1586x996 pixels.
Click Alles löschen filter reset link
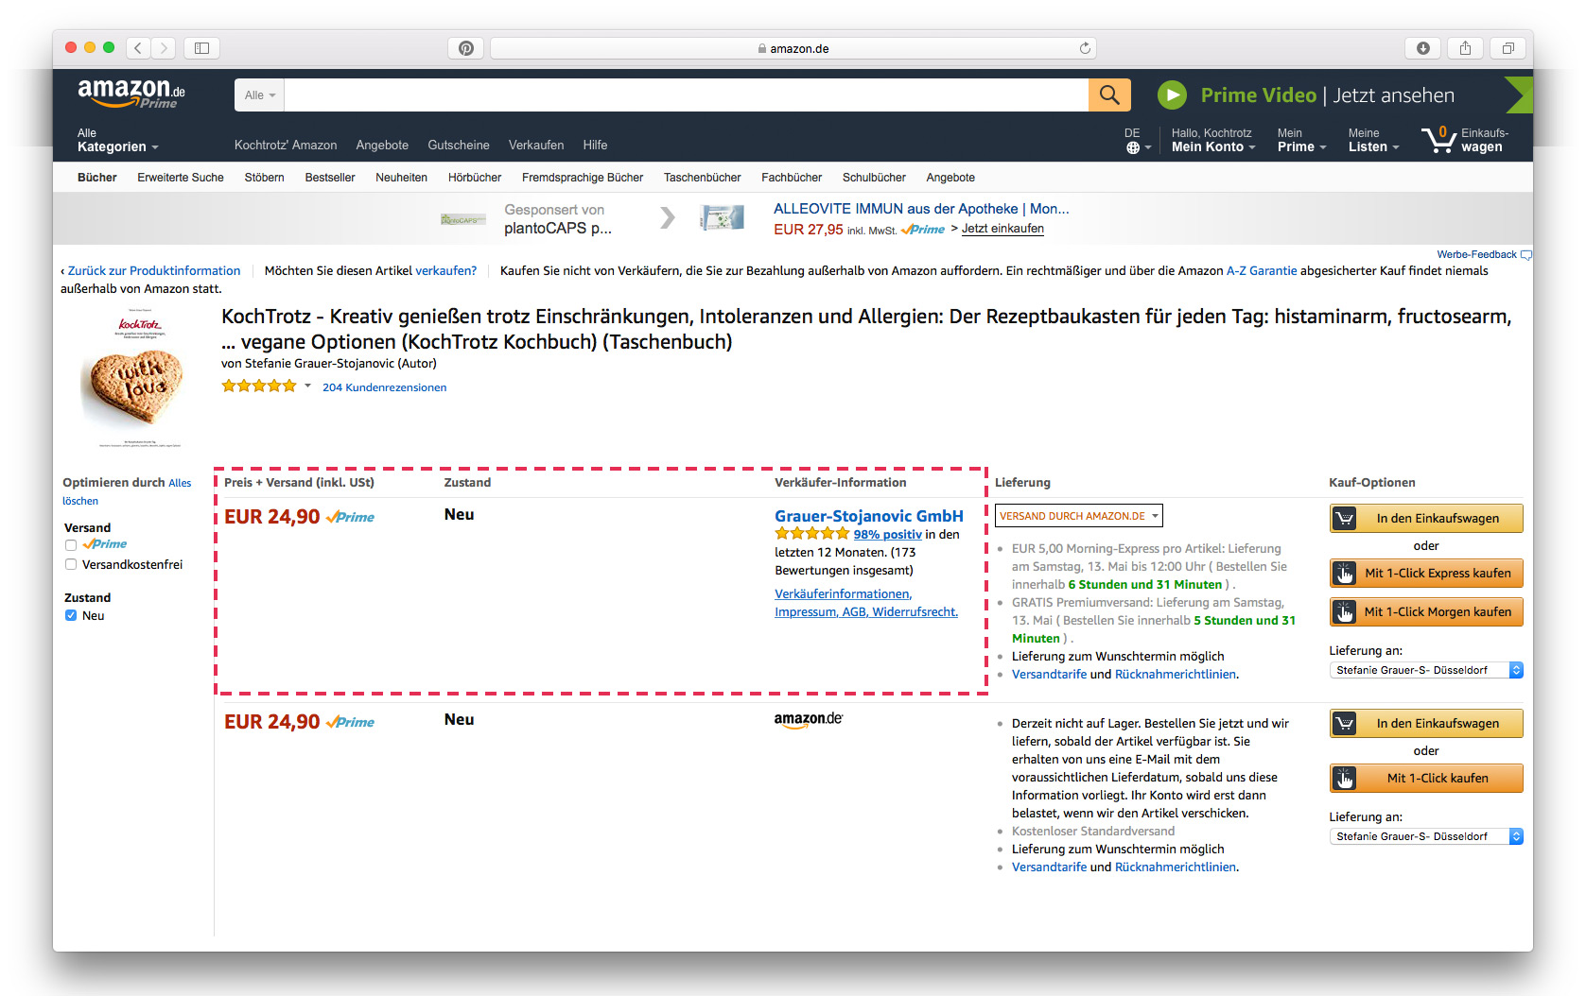click(127, 491)
